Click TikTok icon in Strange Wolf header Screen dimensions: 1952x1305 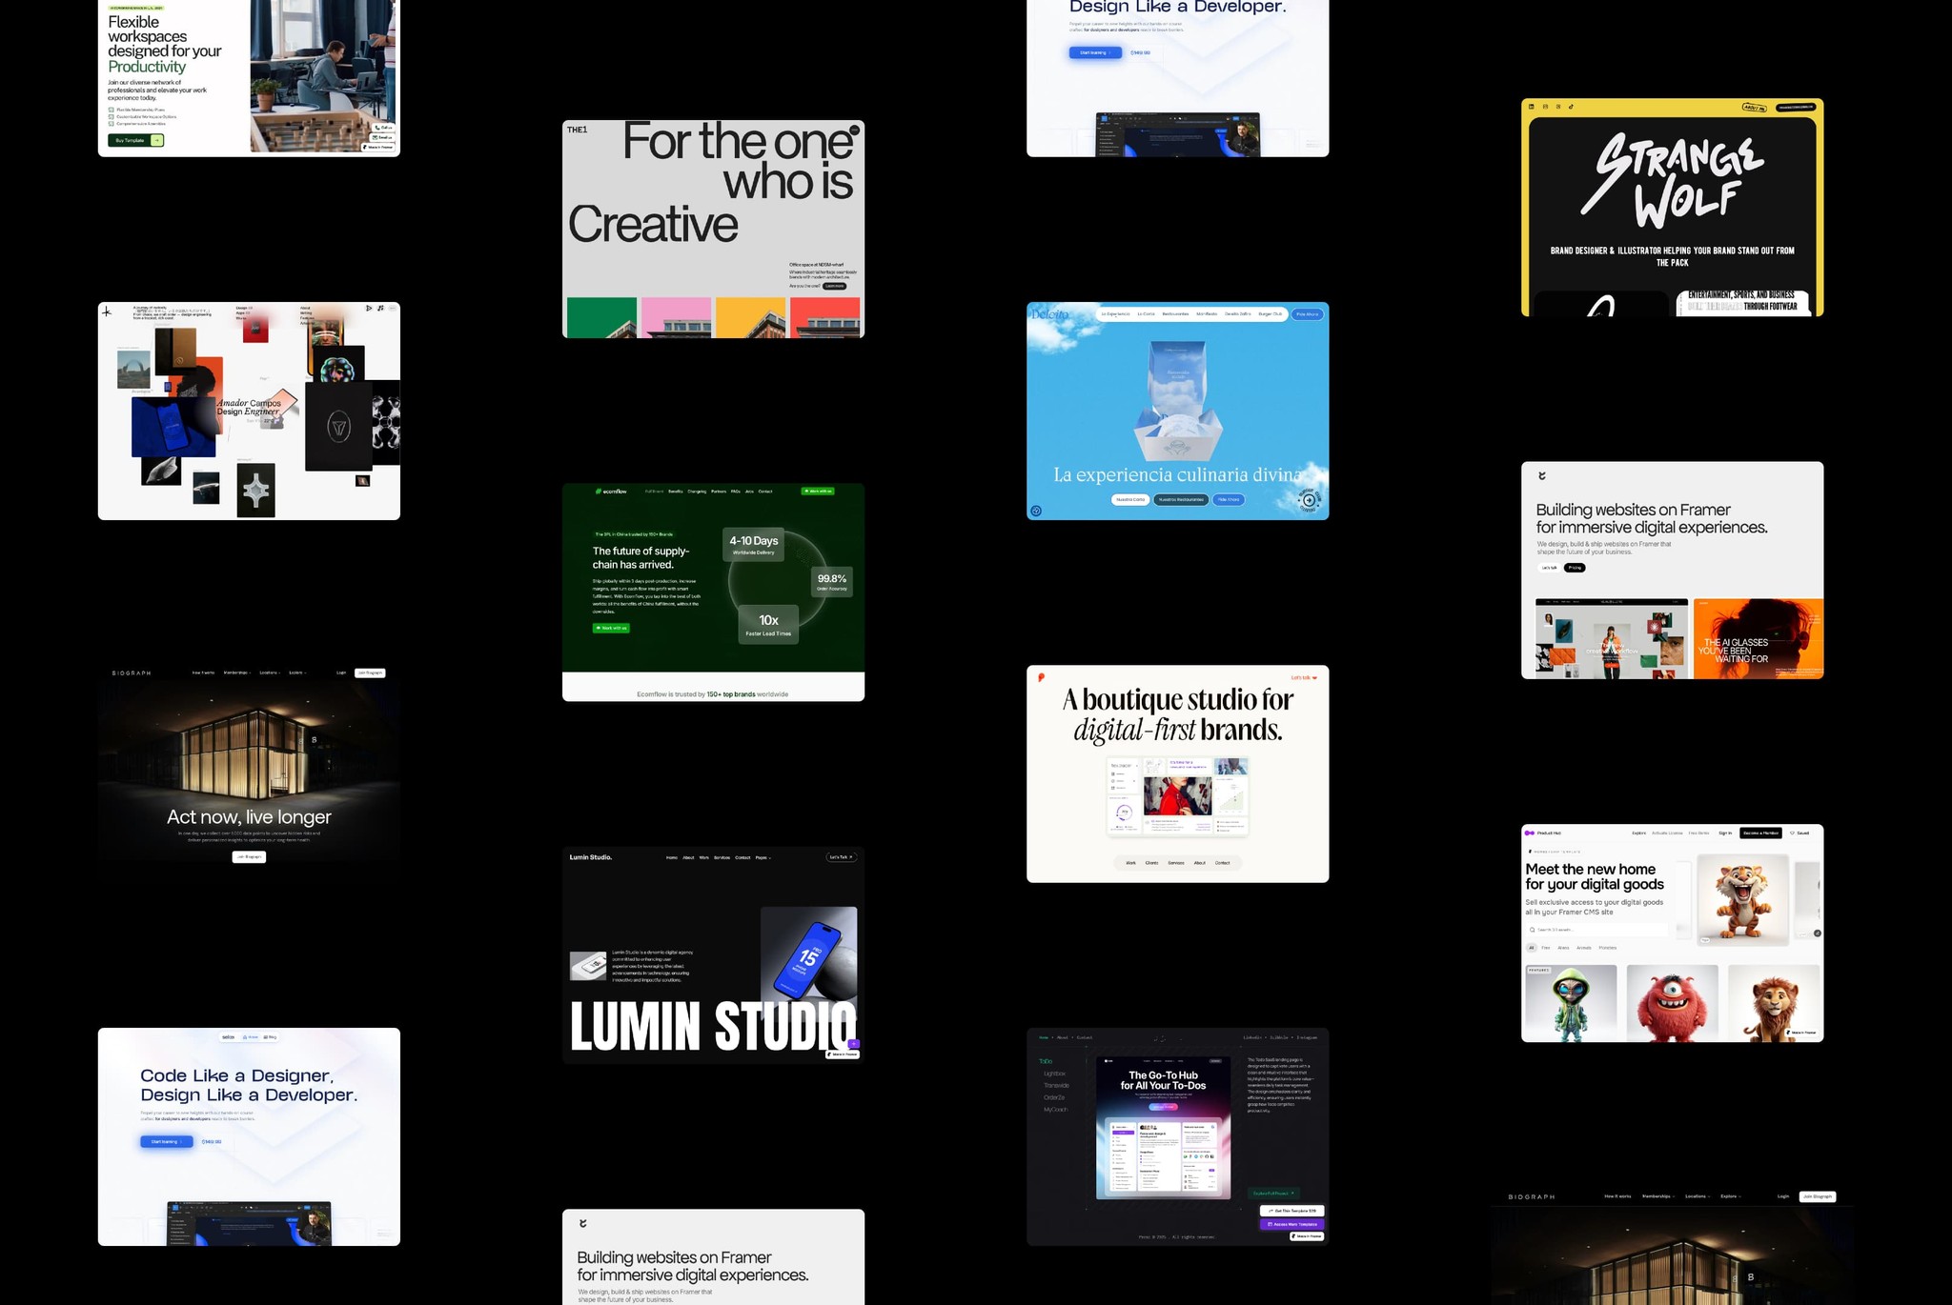pyautogui.click(x=1571, y=107)
